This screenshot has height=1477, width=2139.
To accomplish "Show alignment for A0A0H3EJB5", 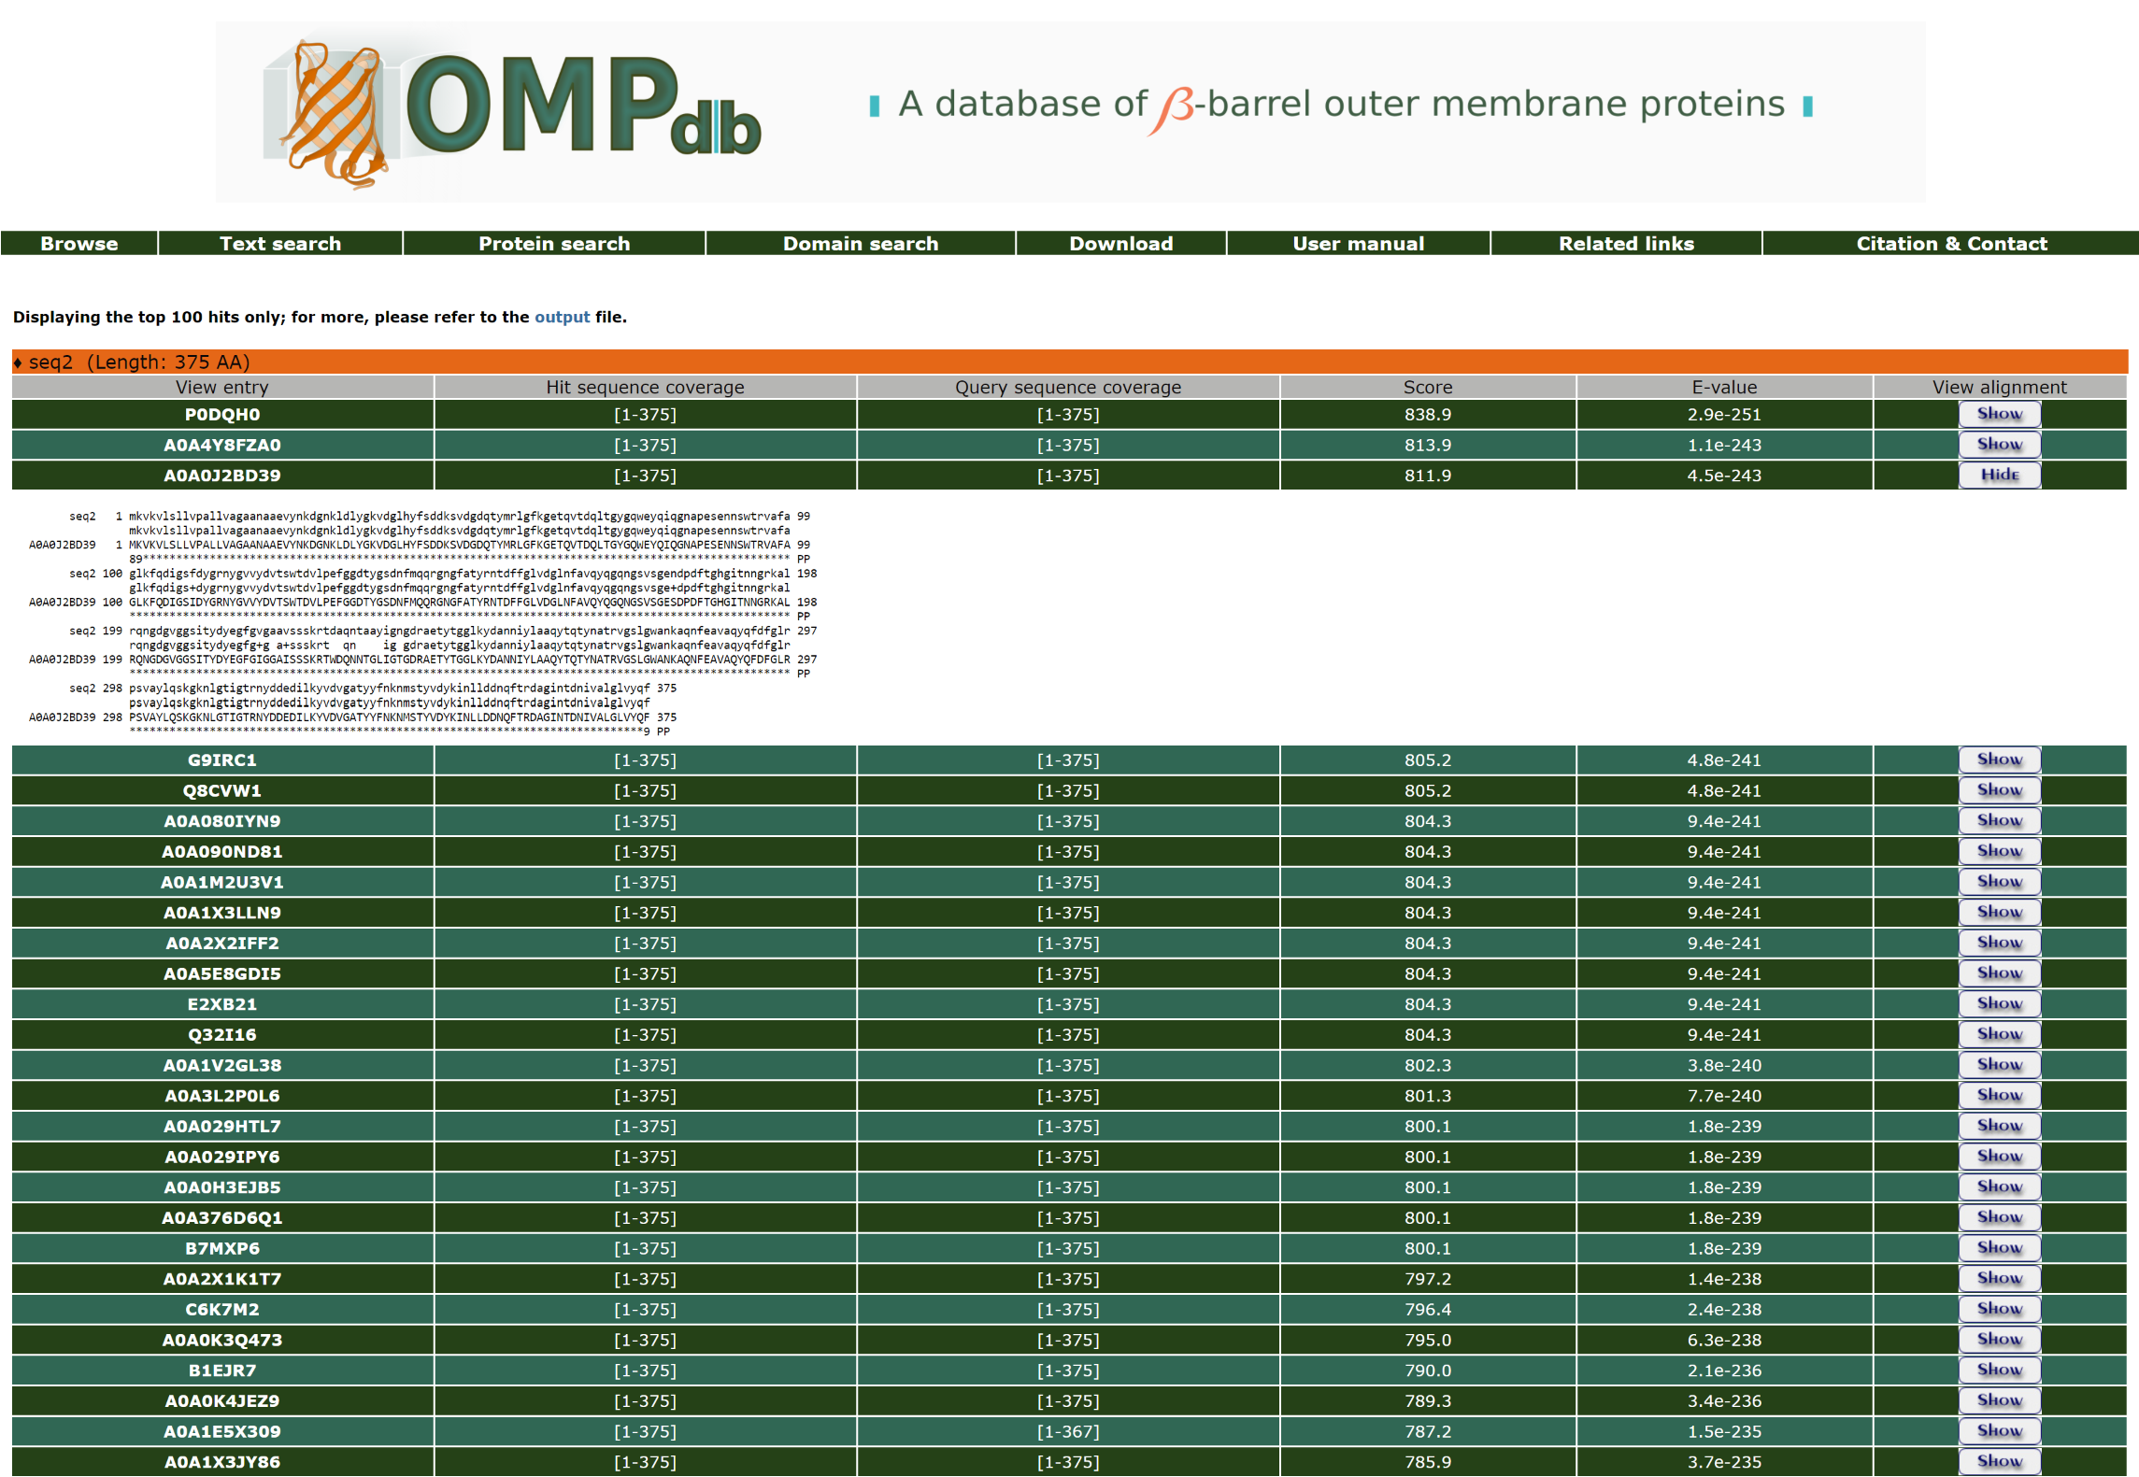I will (2000, 1186).
